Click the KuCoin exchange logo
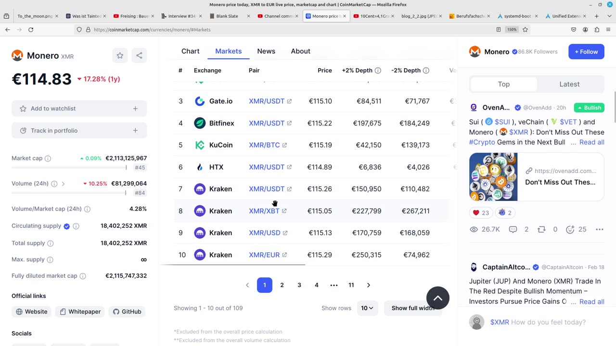The image size is (616, 346). (x=200, y=145)
